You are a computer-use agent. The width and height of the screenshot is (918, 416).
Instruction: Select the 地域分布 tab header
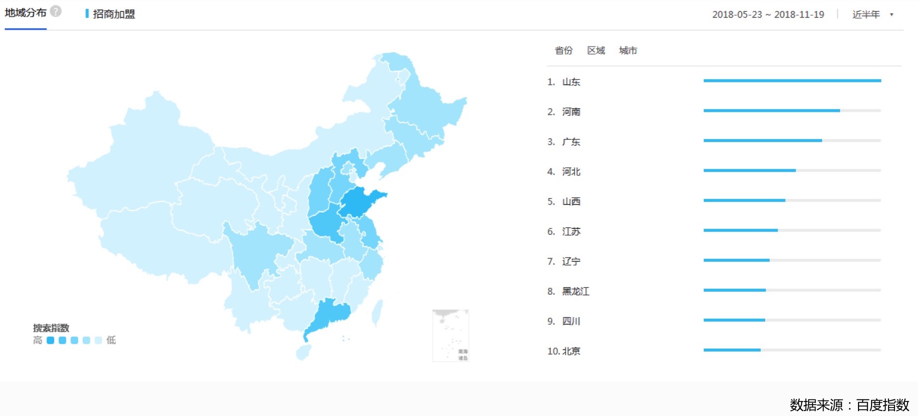25,13
